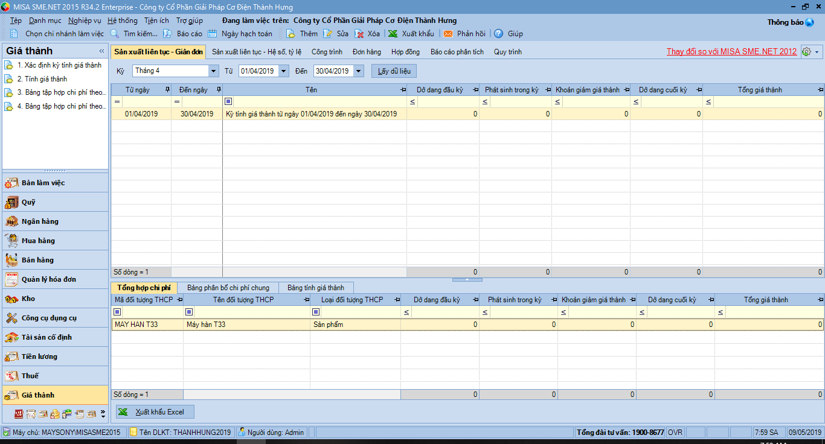The width and height of the screenshot is (825, 444).
Task: Open the Ngân hàng module in navigation
Action: (55, 221)
